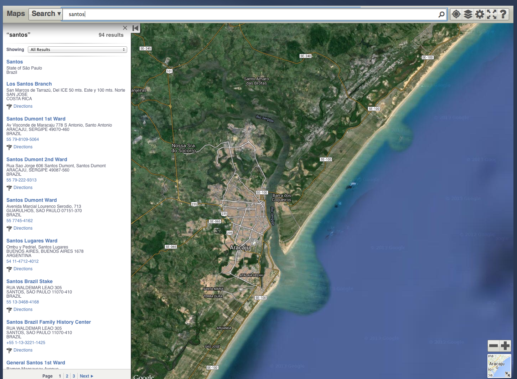Click the 101 highway shield on map
This screenshot has width=517, height=379.
169,71
